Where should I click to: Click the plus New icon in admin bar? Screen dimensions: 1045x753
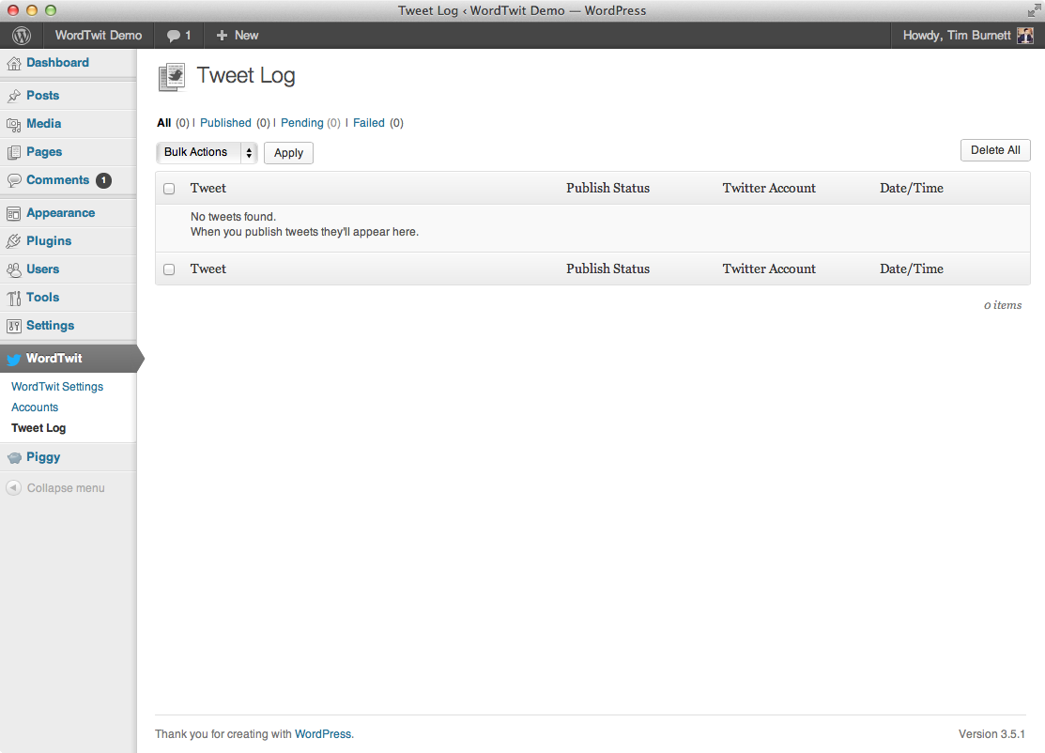pos(222,36)
